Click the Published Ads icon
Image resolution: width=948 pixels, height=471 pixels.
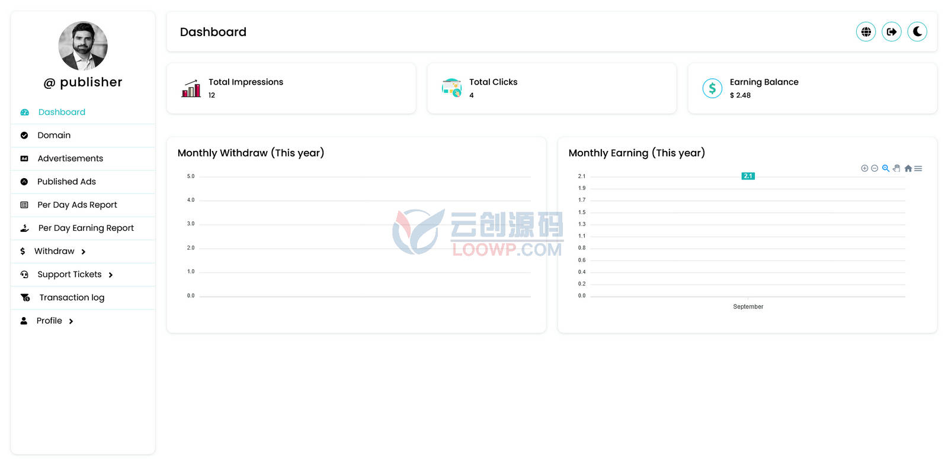tap(24, 182)
